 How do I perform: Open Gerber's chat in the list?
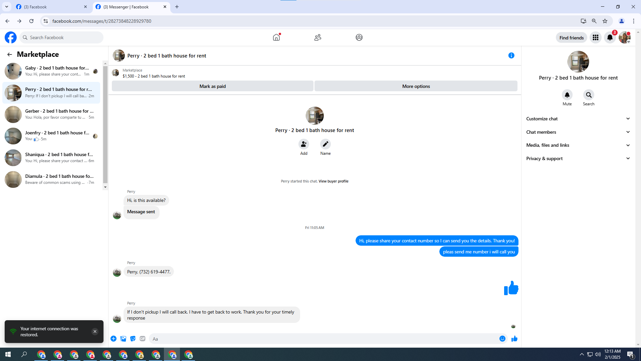coord(51,114)
